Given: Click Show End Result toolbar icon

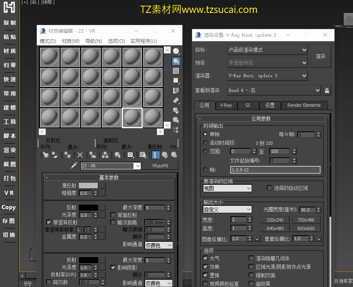Looking at the screenshot, I should (x=156, y=155).
